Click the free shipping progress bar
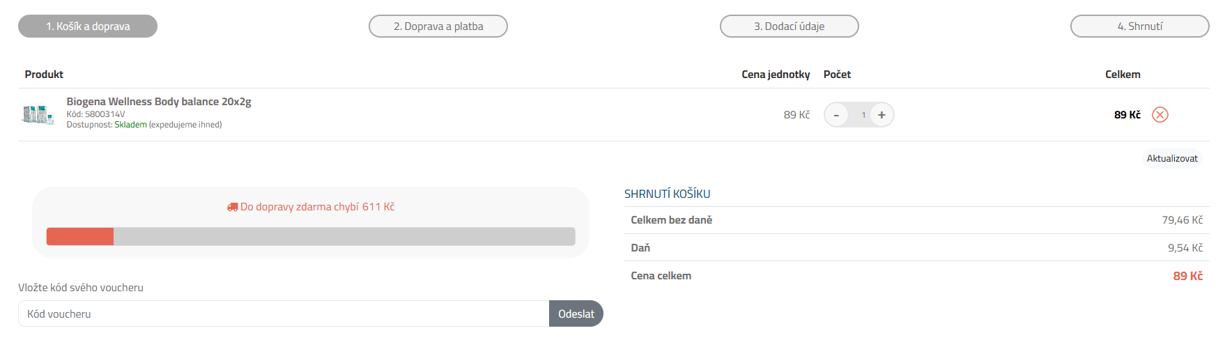The width and height of the screenshot is (1225, 349). click(x=311, y=237)
